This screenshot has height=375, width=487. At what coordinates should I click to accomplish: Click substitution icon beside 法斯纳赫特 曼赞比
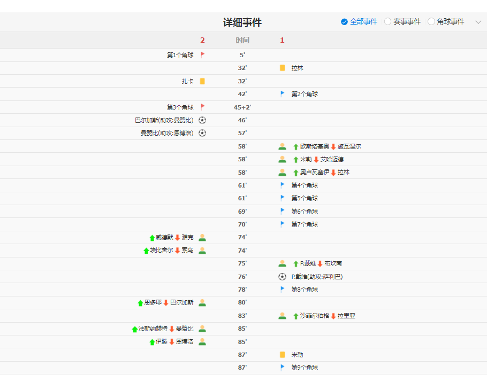click(x=202, y=329)
